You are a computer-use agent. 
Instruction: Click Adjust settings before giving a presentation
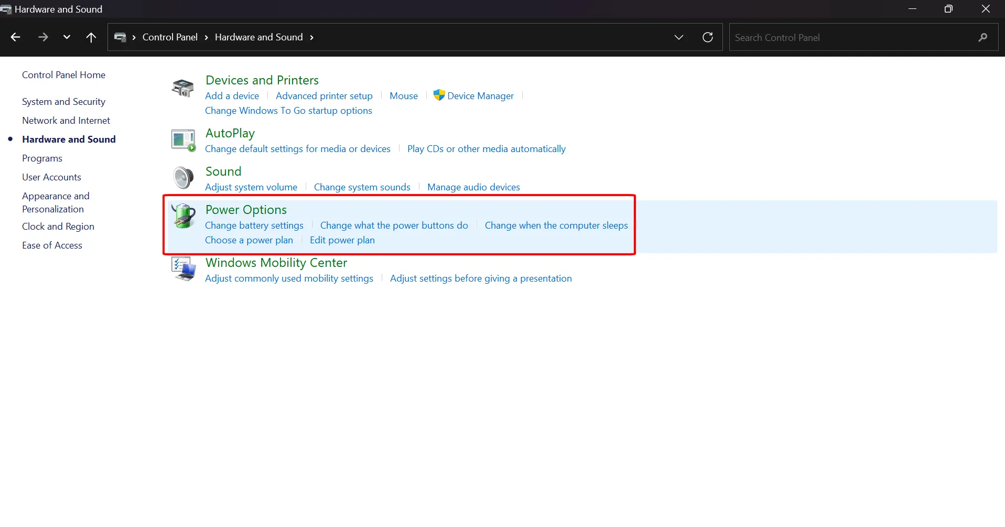tap(481, 278)
